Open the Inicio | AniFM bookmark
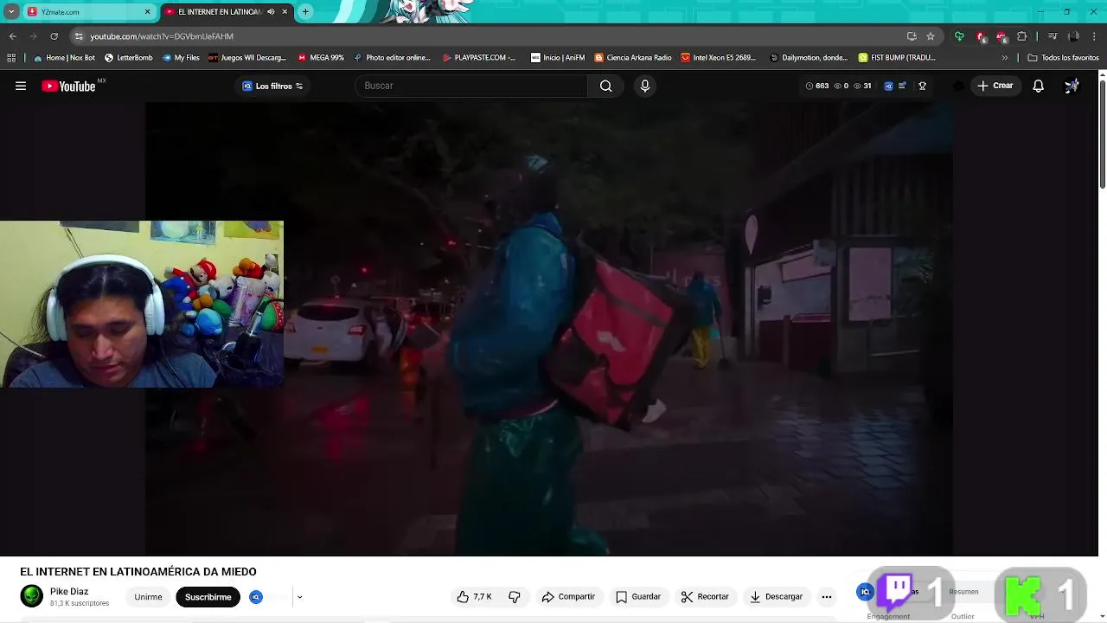 pos(558,58)
